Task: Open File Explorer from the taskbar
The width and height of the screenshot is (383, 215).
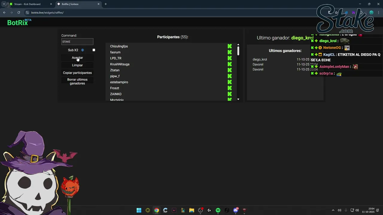Action: (x=191, y=210)
